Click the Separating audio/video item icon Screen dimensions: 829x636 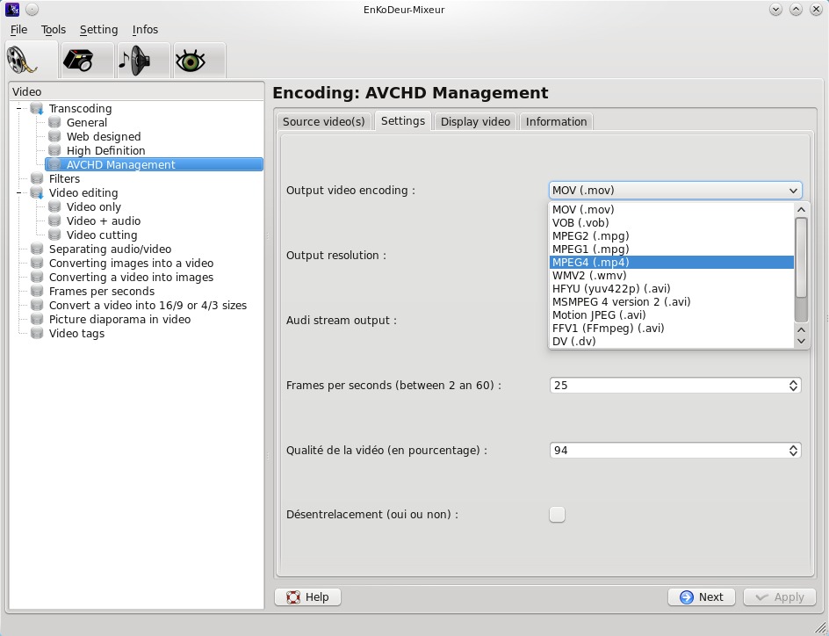point(37,249)
